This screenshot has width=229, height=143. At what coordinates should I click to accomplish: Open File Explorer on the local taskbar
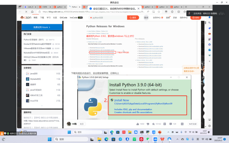click(99, 139)
